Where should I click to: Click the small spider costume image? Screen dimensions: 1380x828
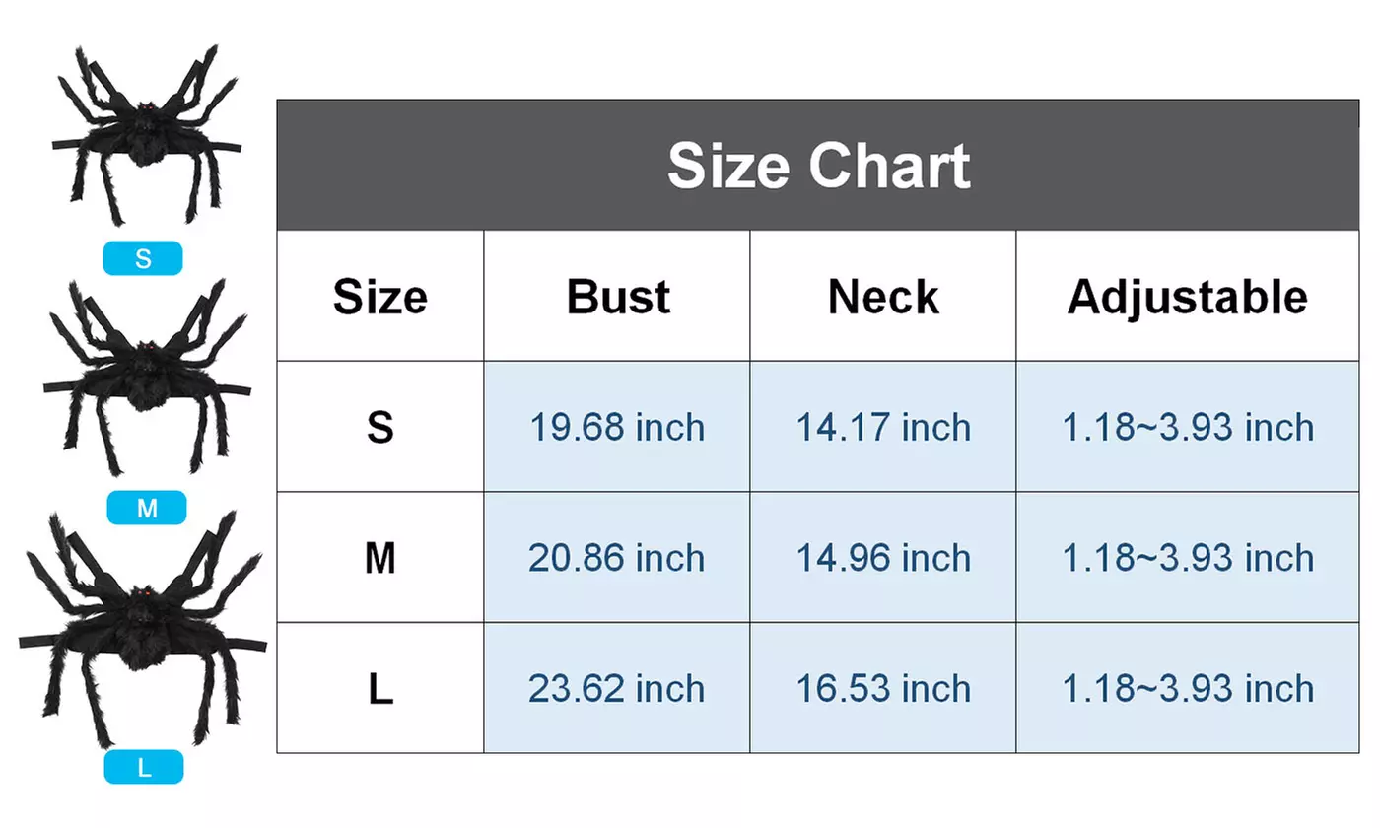pyautogui.click(x=146, y=135)
